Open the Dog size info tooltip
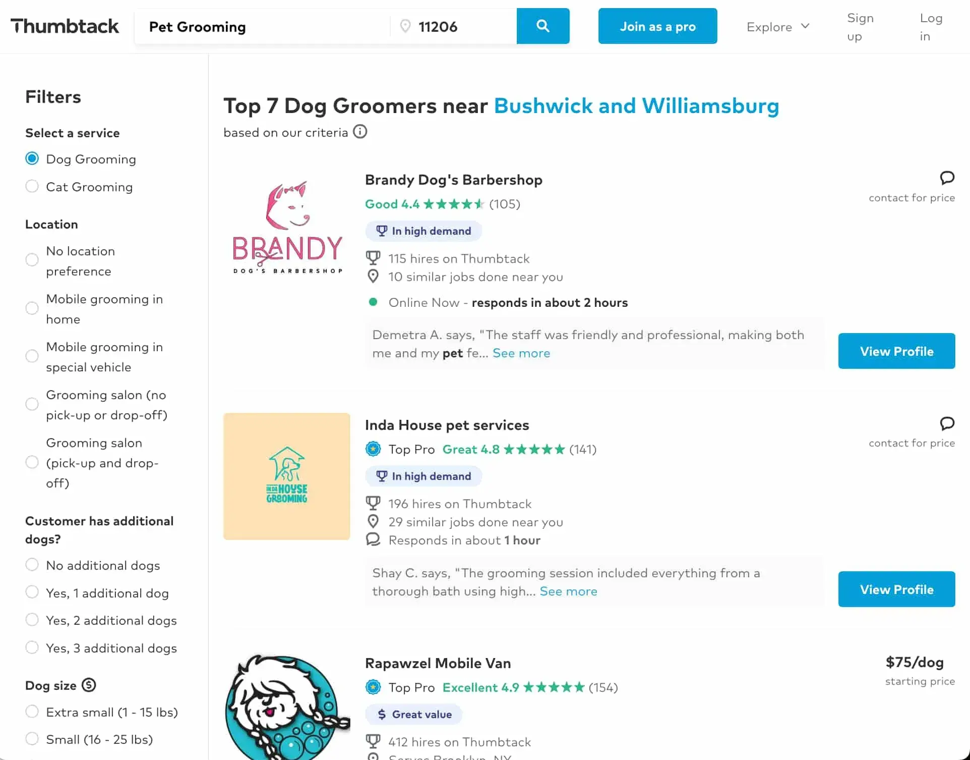 (x=89, y=684)
